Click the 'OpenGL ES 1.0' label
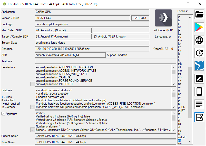This screenshot has width=206, height=146. pos(163,49)
